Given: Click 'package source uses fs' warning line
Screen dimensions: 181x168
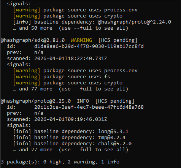Looking at the screenshot, I should click(62, 77).
